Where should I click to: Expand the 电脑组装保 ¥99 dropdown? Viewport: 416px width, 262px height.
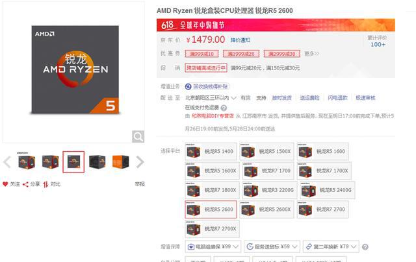pos(213,246)
